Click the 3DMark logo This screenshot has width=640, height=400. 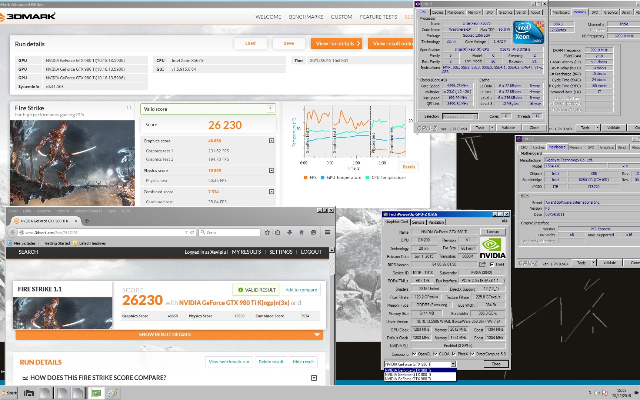click(28, 16)
